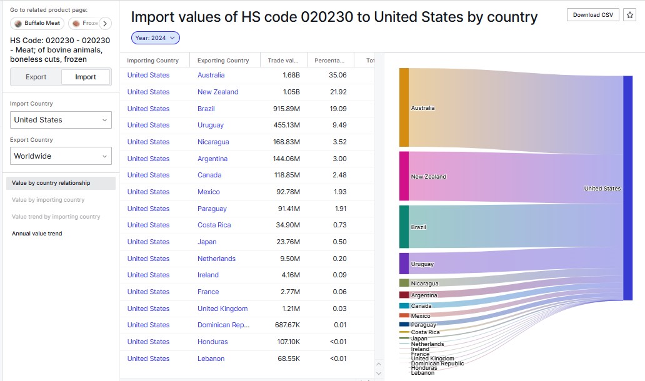Click the star favorite icon
This screenshot has height=381, width=645.
(629, 15)
